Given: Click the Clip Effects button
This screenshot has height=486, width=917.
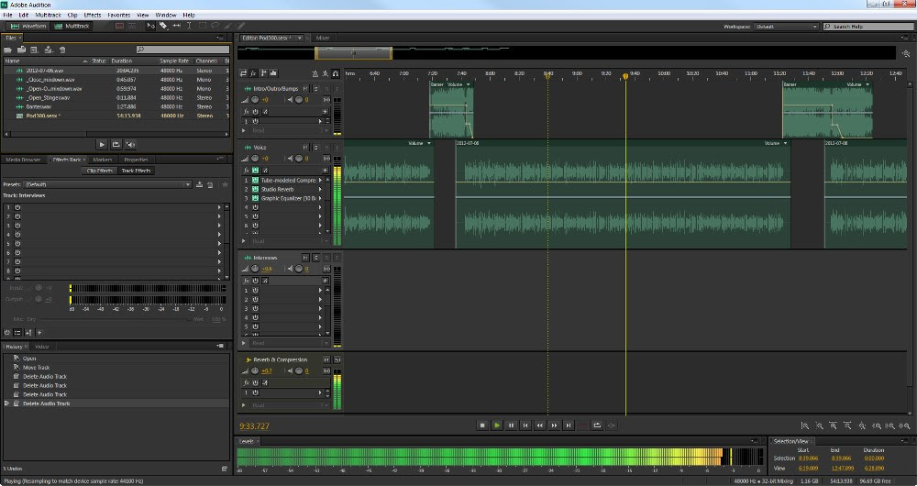Looking at the screenshot, I should pyautogui.click(x=99, y=171).
